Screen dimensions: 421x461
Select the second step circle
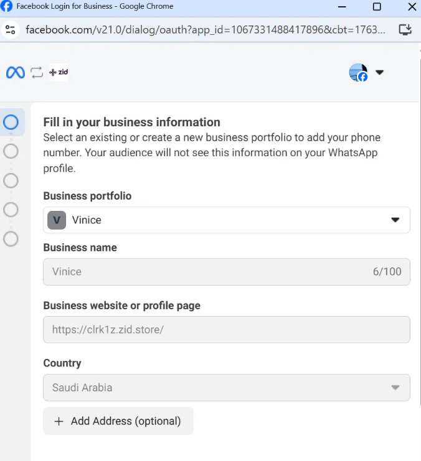(11, 151)
